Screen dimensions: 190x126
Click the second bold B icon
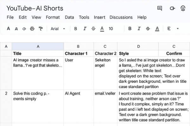click(x=130, y=29)
